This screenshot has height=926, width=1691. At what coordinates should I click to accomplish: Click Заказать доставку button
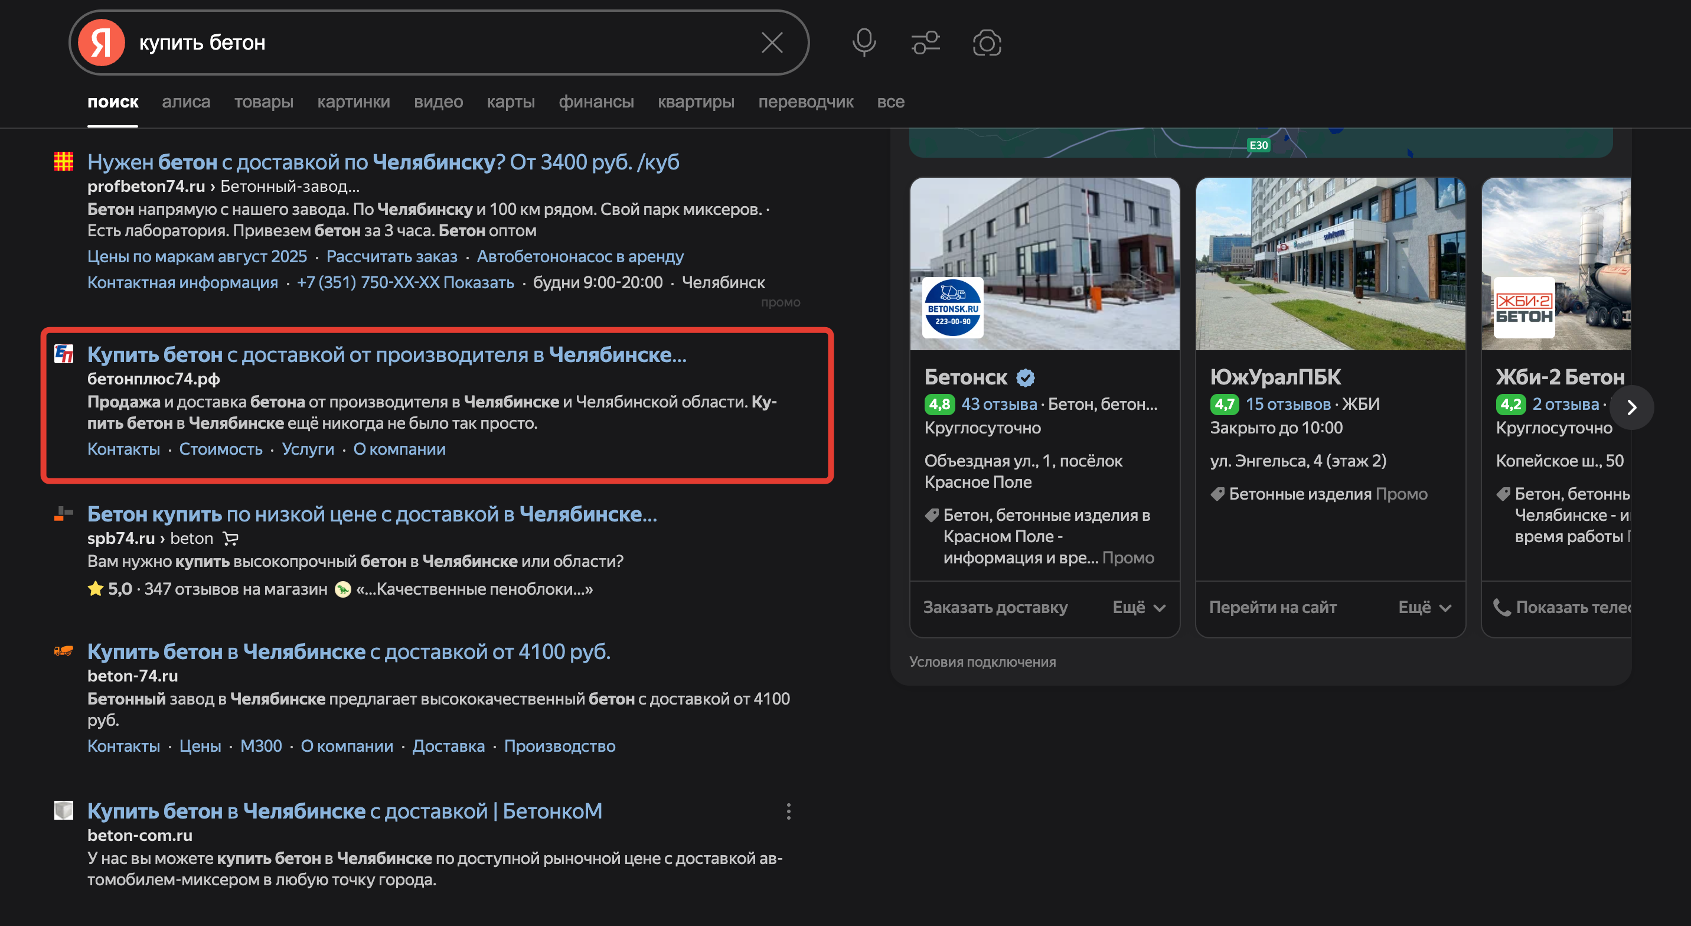click(995, 608)
